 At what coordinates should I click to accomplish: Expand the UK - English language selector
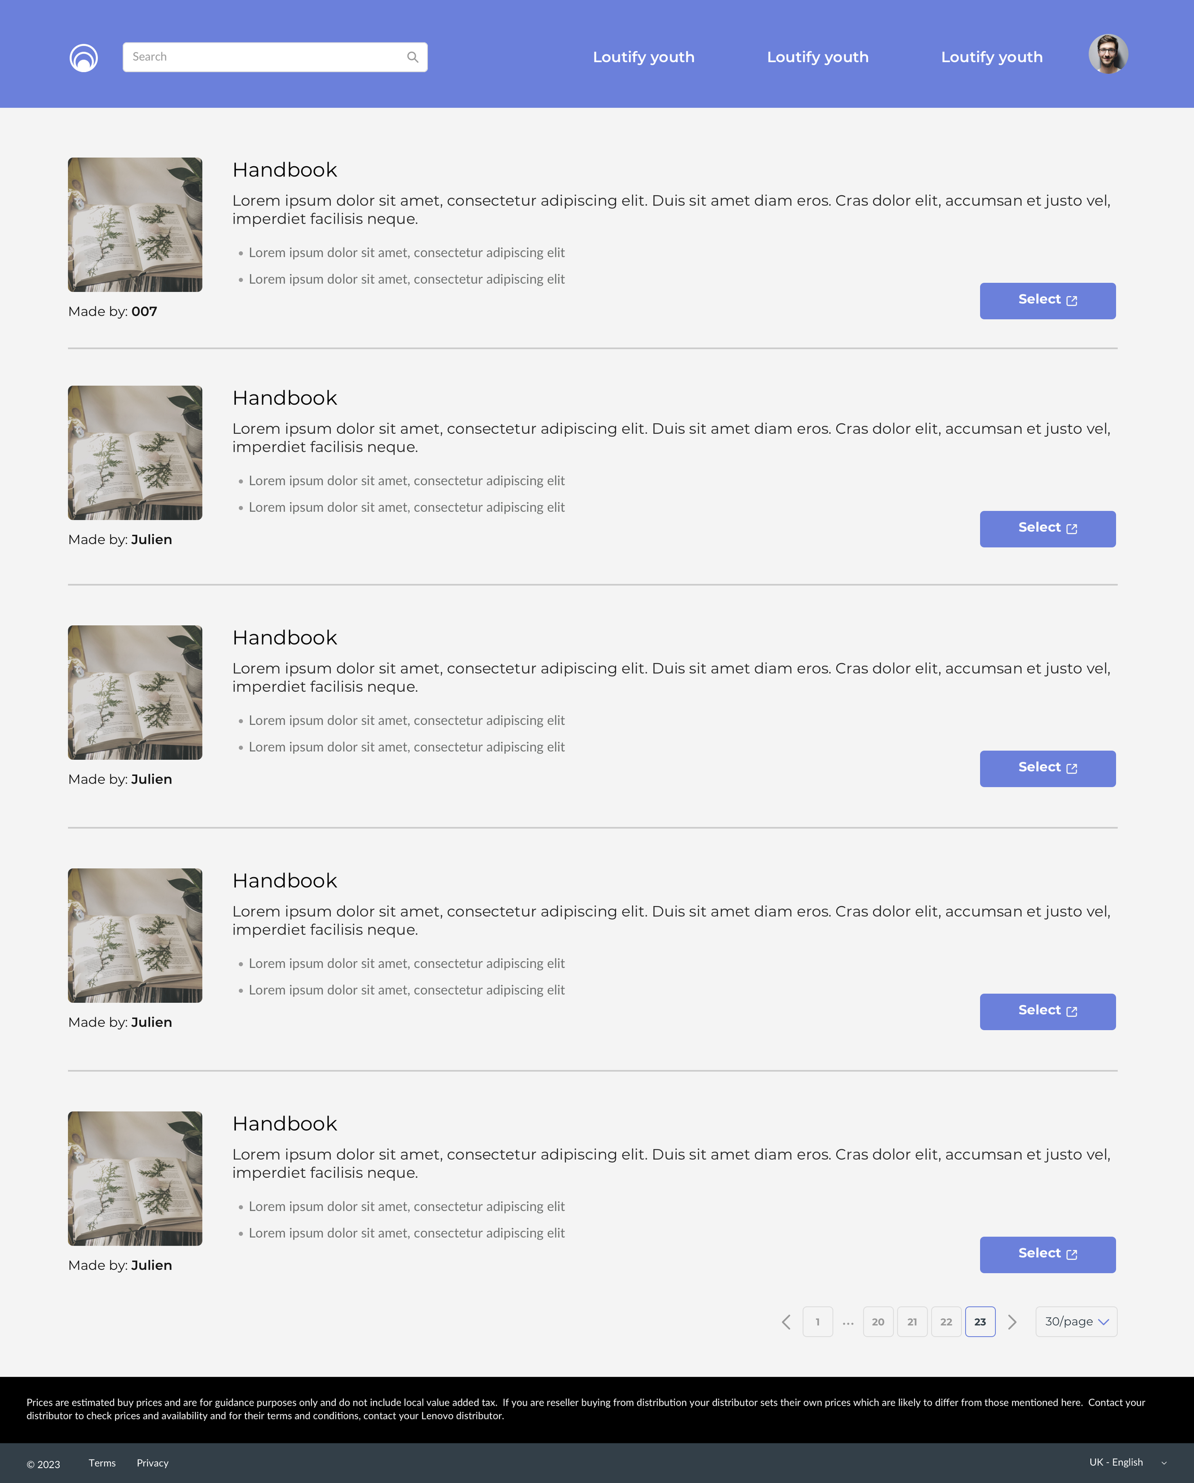1128,1462
